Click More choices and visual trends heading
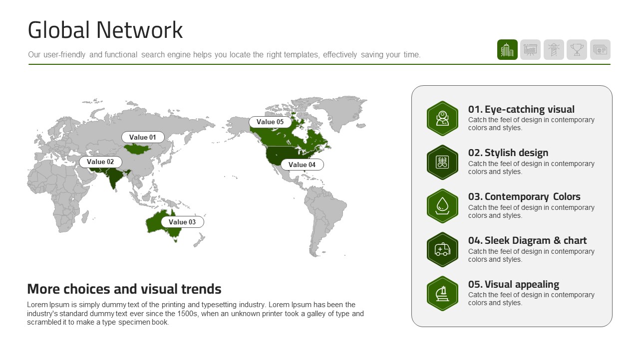 pos(124,289)
